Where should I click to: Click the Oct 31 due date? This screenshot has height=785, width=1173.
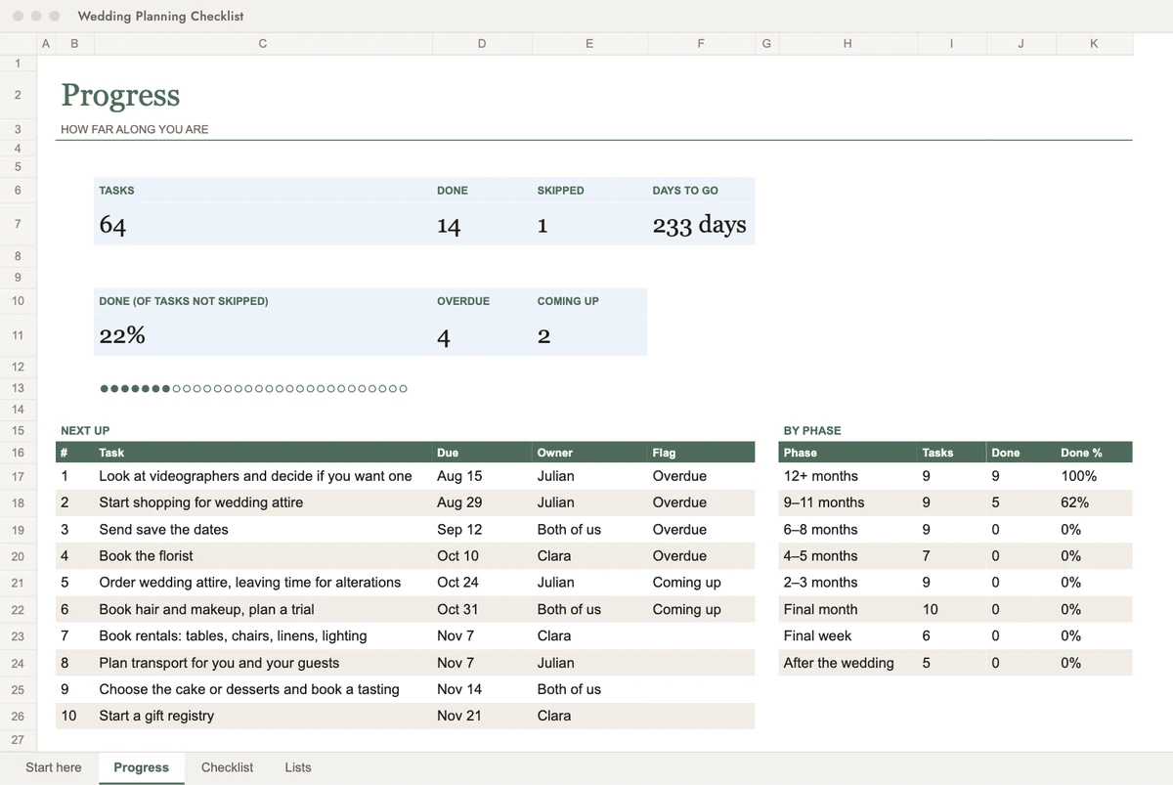(457, 609)
